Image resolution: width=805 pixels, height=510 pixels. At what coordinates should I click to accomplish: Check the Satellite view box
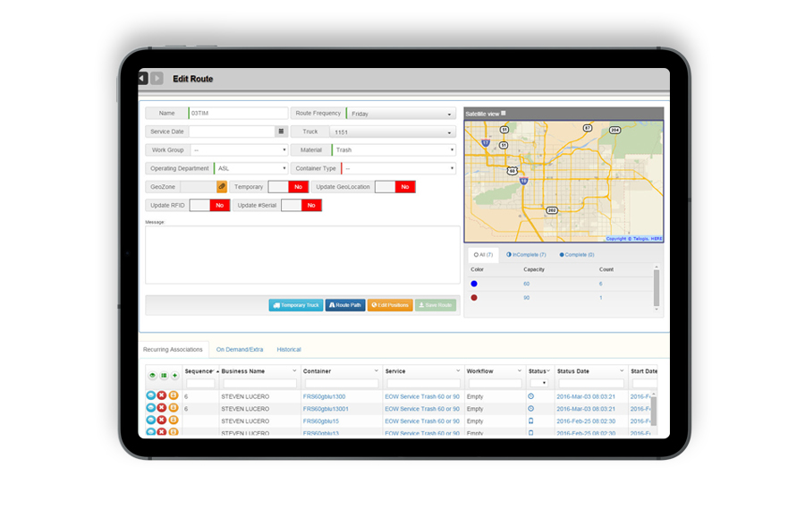pyautogui.click(x=503, y=113)
